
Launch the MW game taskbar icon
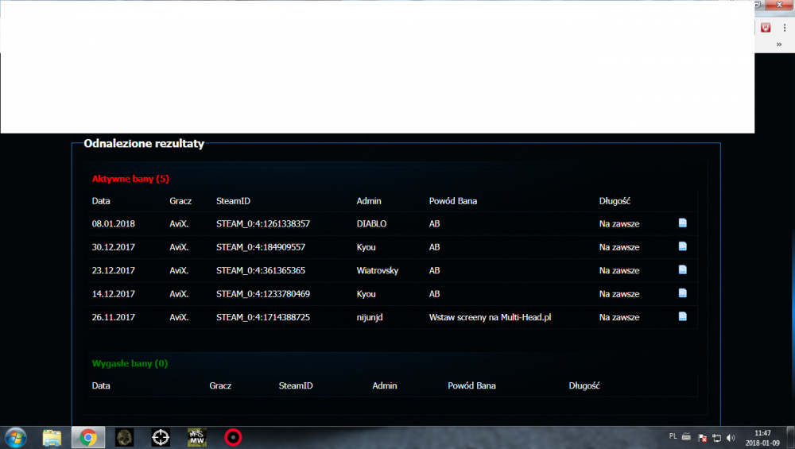(x=196, y=437)
